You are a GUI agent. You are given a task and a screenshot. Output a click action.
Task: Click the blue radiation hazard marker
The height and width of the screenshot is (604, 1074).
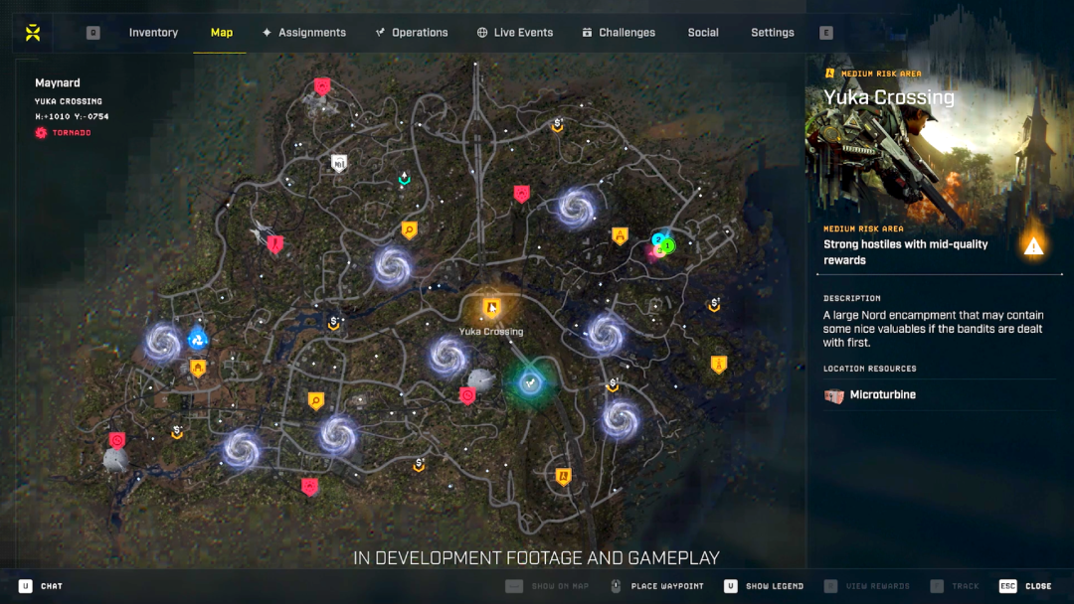pos(198,340)
